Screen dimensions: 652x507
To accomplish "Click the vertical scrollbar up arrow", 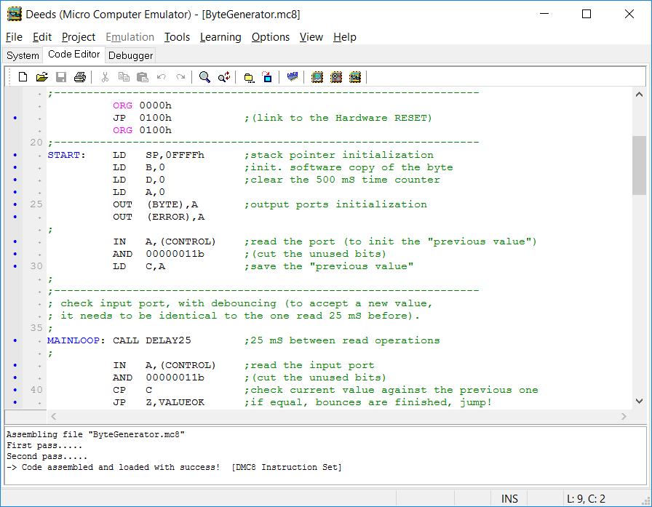I will pos(639,95).
